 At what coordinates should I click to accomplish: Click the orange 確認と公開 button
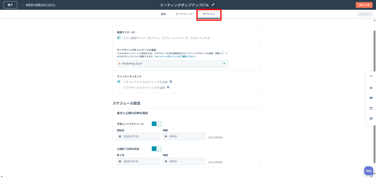(x=364, y=5)
